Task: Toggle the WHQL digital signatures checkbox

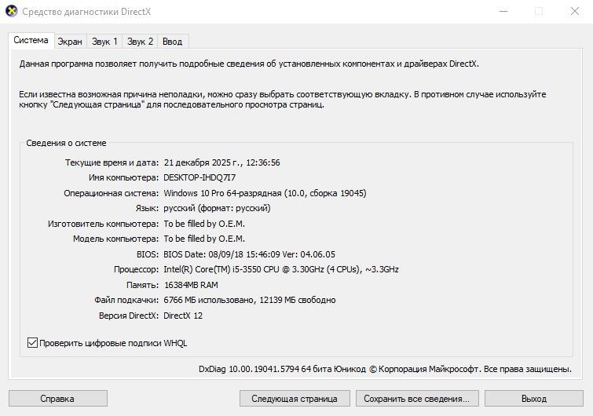Action: coord(32,343)
